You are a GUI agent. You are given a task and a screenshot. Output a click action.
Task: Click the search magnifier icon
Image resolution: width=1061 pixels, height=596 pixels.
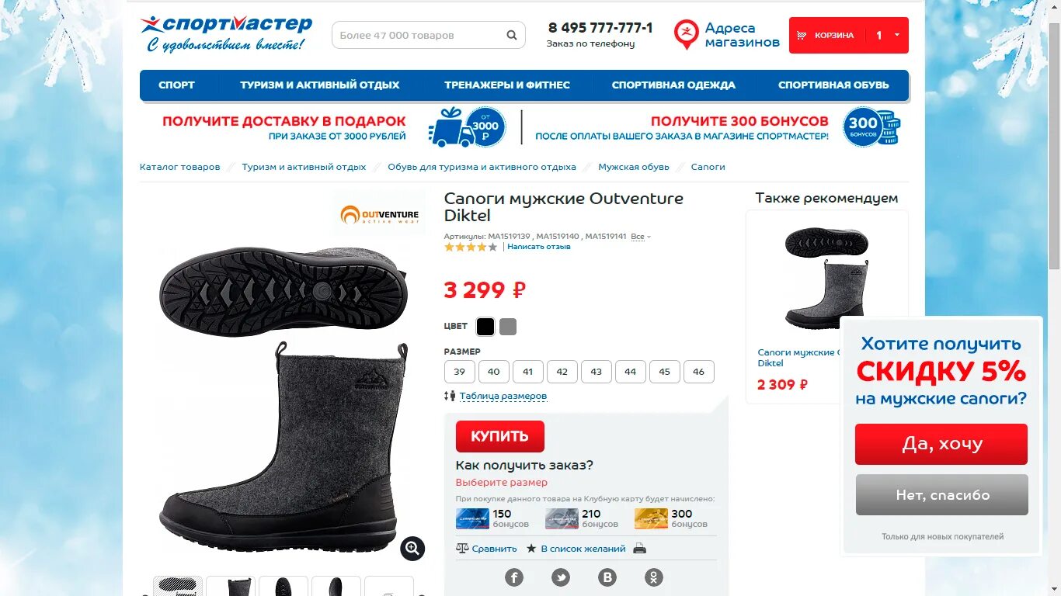(512, 35)
